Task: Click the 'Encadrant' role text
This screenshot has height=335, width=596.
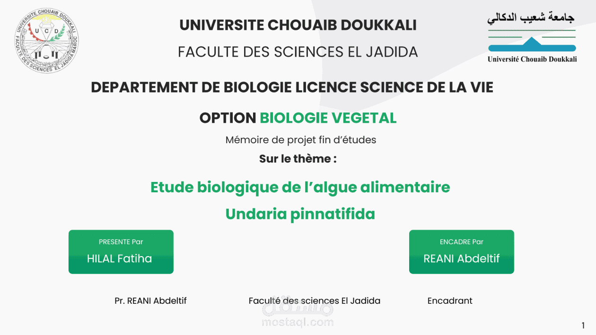Action: click(x=450, y=301)
